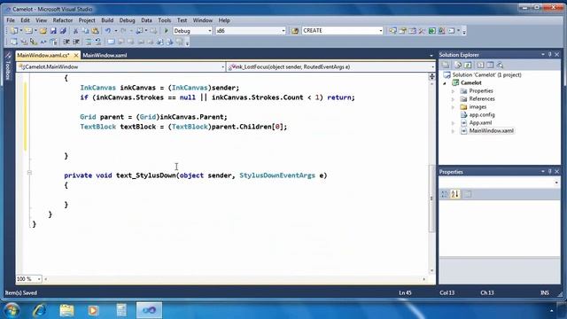Click the Save All icon

[x=63, y=31]
